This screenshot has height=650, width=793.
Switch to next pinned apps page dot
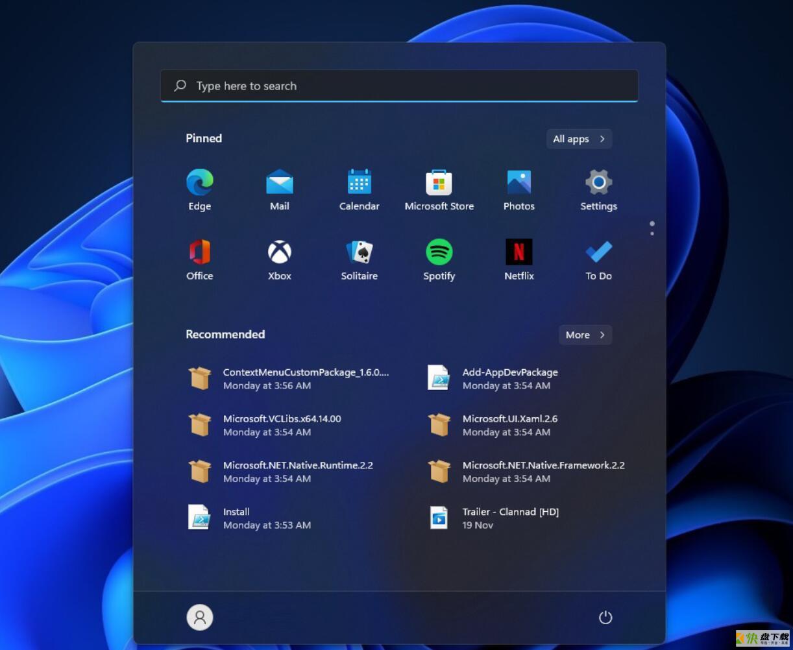click(652, 234)
